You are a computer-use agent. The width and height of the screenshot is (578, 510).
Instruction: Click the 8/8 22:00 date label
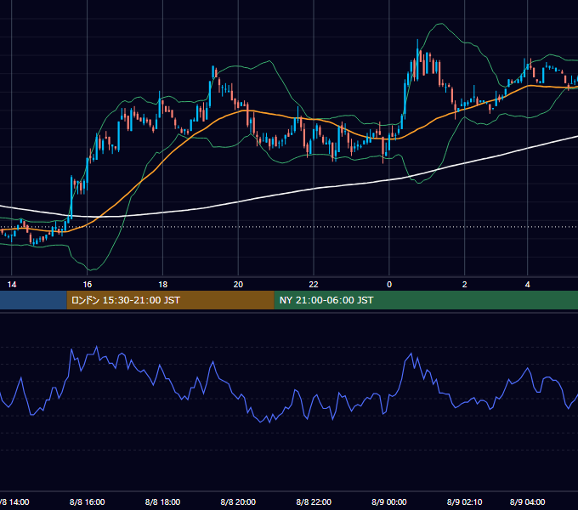click(314, 501)
